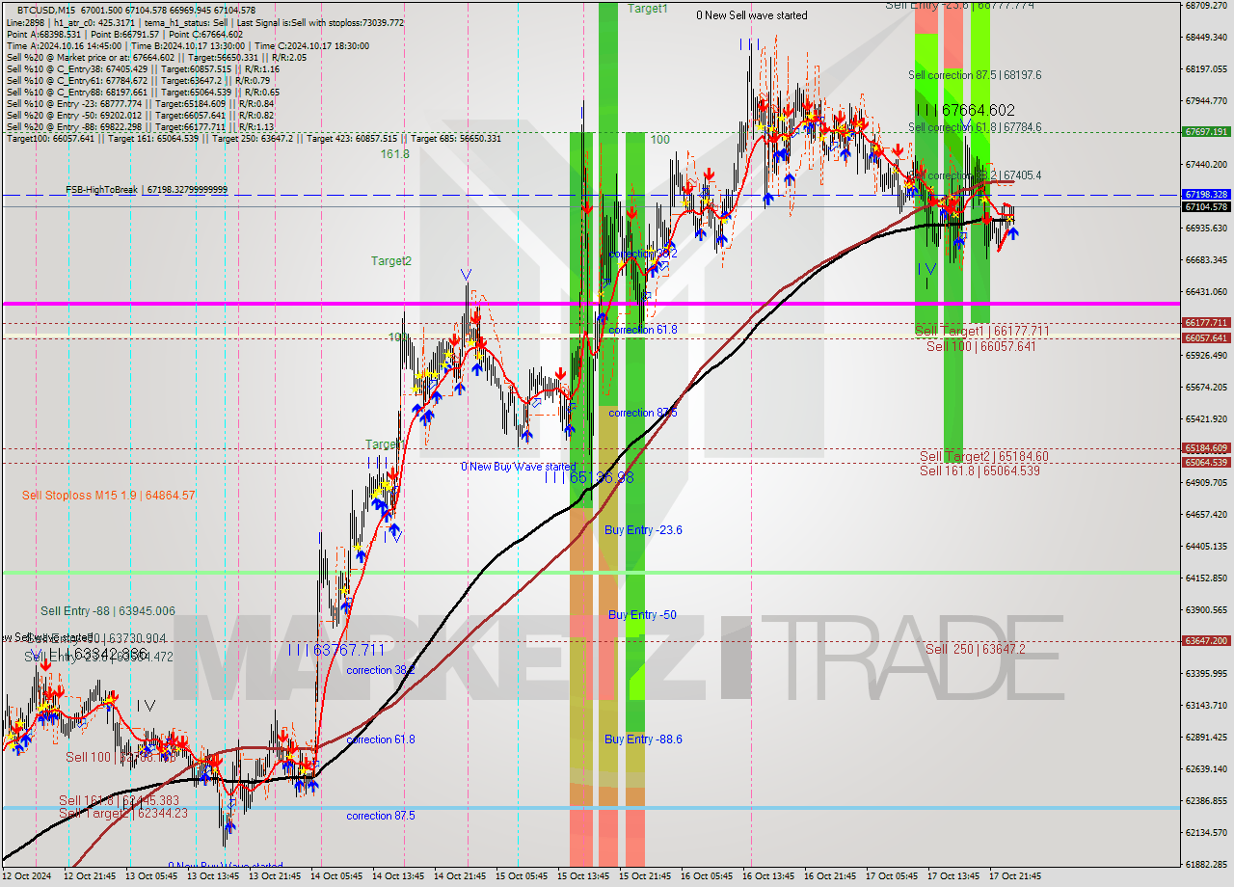Click the 'Buy Entry -23.6' label
This screenshot has width=1234, height=887.
643,530
